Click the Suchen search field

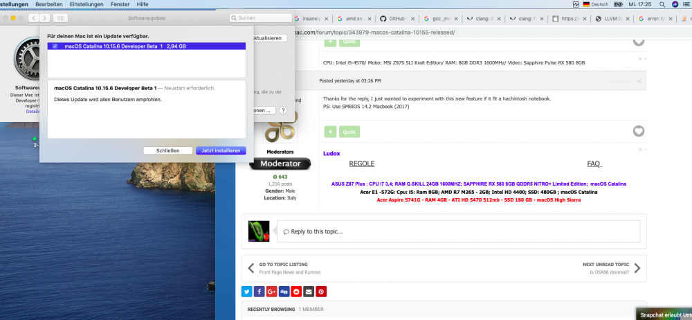click(x=261, y=18)
